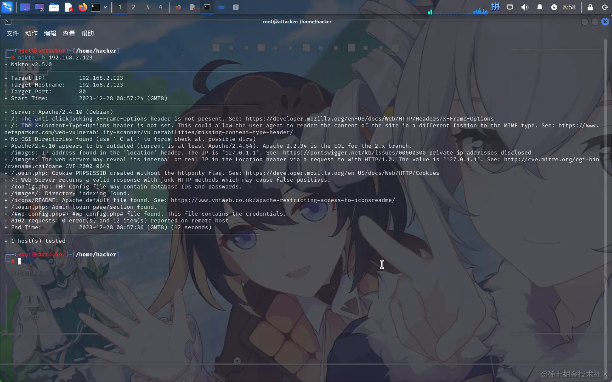Focus the blue folder window taskbar button
This screenshot has height=382, width=612.
pyautogui.click(x=221, y=7)
